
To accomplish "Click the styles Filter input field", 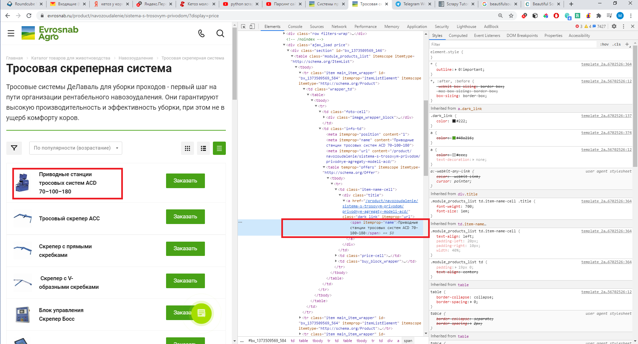I will pyautogui.click(x=513, y=44).
